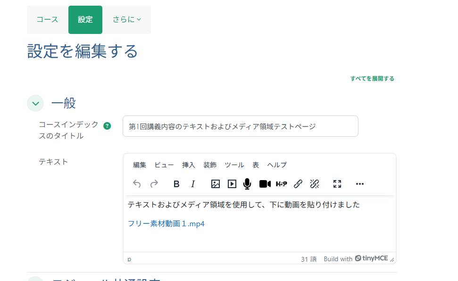Insert H5P content
458x281 pixels.
[x=281, y=184]
